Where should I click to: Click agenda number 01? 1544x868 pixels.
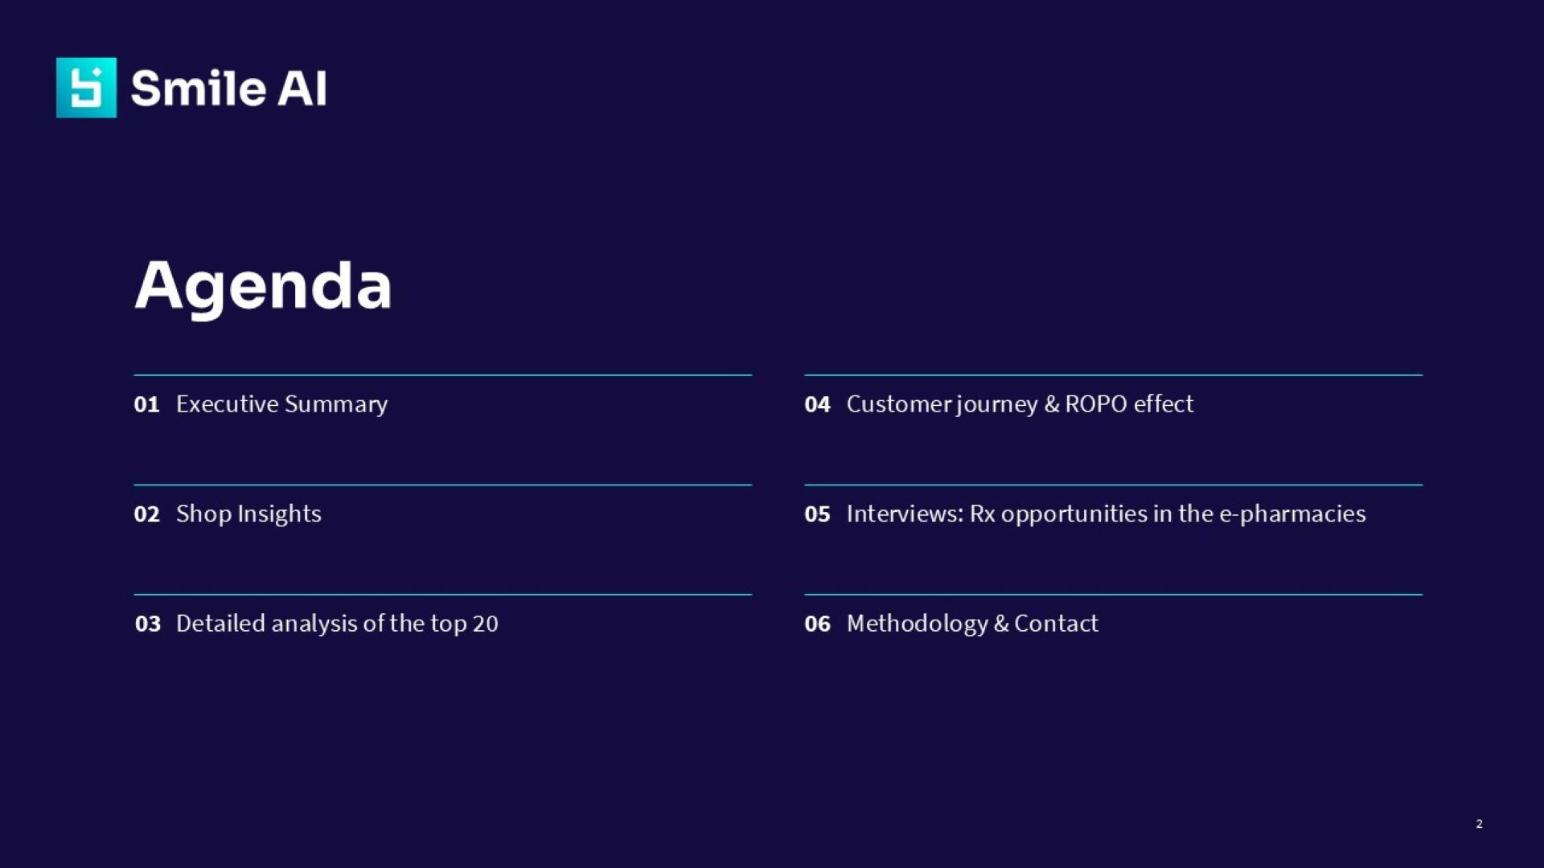point(146,404)
